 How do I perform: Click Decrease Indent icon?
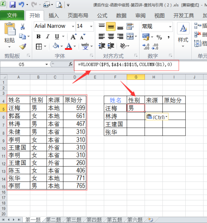pos(102,46)
